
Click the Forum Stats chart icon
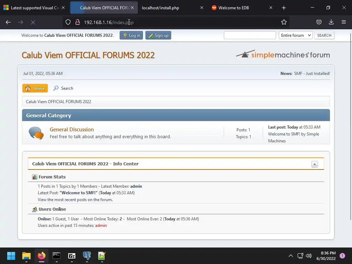click(35, 177)
